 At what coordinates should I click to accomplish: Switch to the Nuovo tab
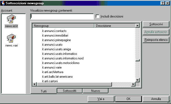tap(95, 91)
